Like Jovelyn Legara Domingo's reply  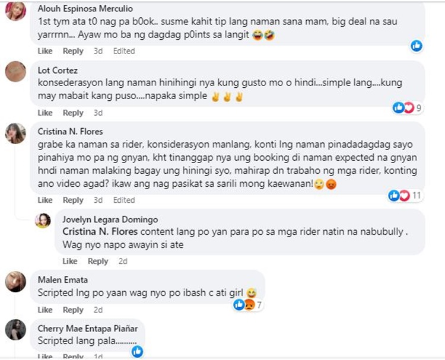70,261
